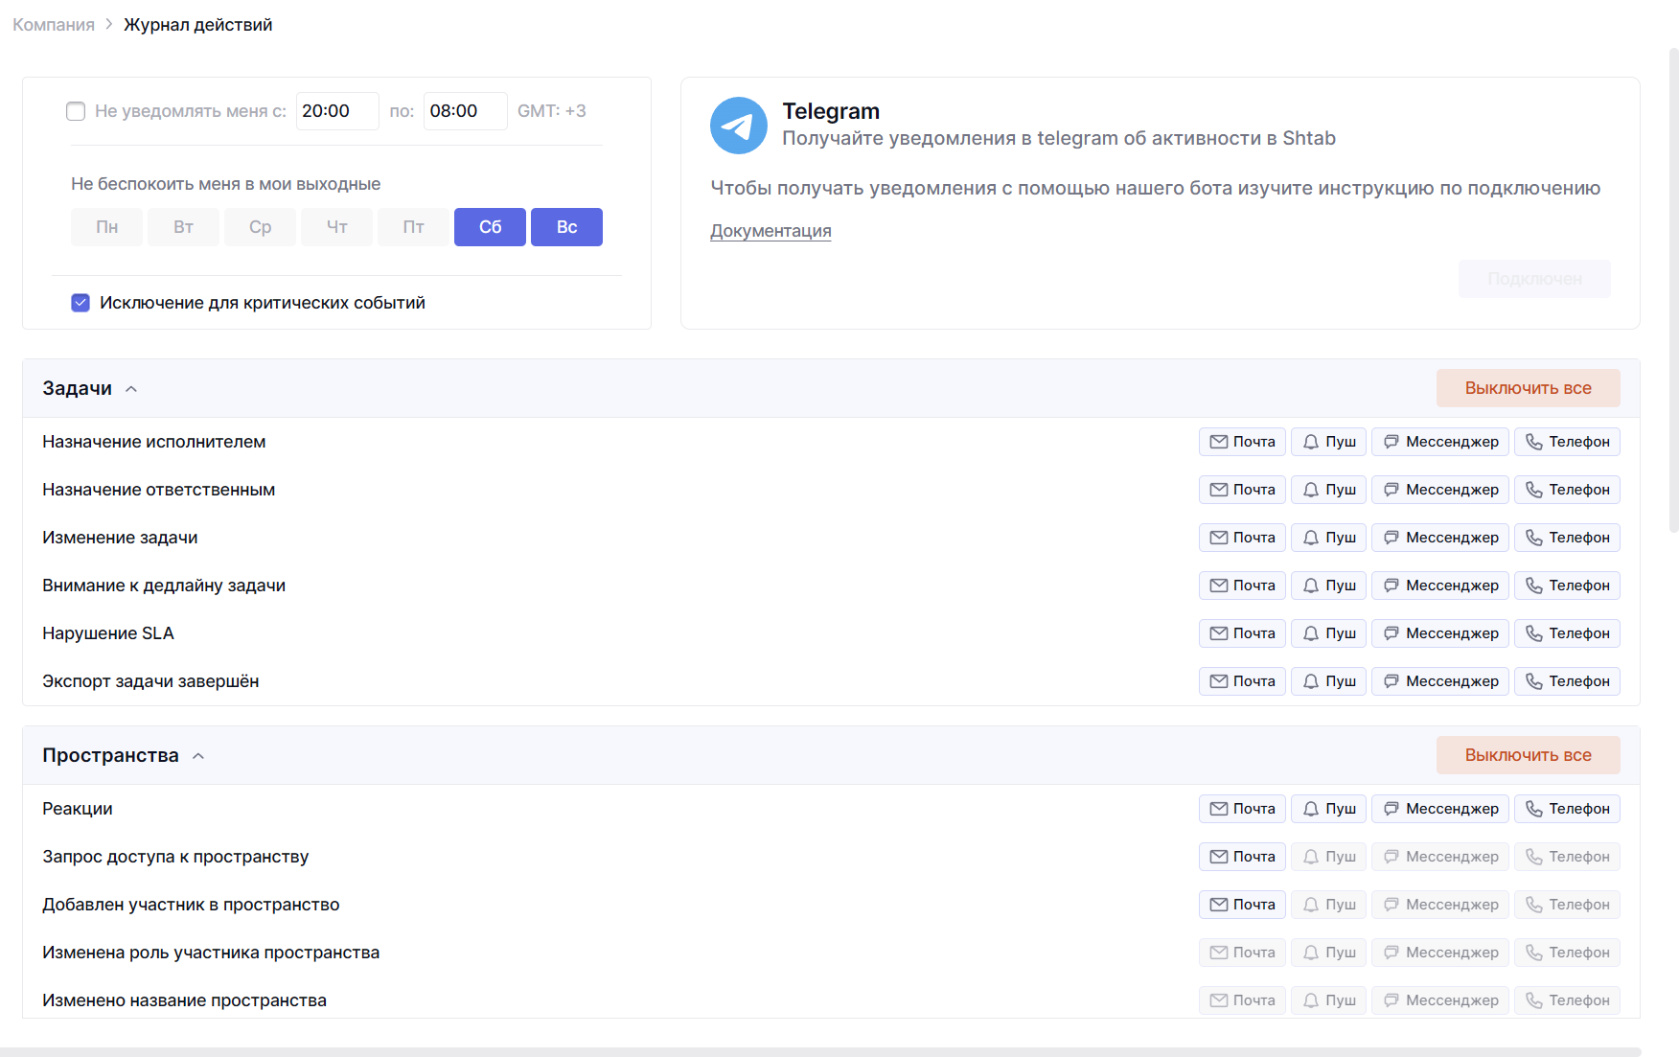Toggle Мессенджер for Изменение задачи
1679x1057 pixels.
[x=1439, y=538]
